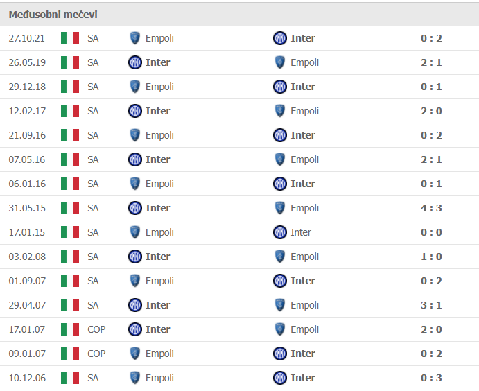Select Empoli team name in 29.12.18 row
The width and height of the screenshot is (479, 391).
point(159,87)
